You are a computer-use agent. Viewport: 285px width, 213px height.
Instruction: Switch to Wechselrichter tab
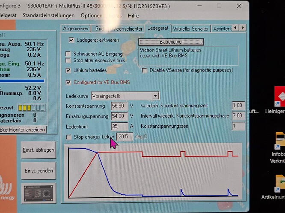(x=126, y=29)
